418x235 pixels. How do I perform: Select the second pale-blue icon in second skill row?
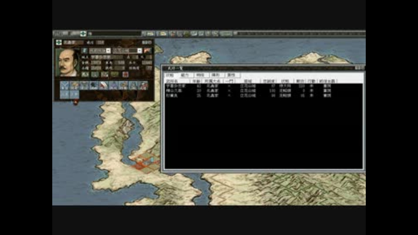point(74,94)
